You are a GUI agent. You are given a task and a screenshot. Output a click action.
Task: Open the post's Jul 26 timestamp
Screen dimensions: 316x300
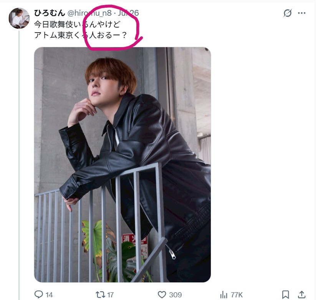click(128, 13)
